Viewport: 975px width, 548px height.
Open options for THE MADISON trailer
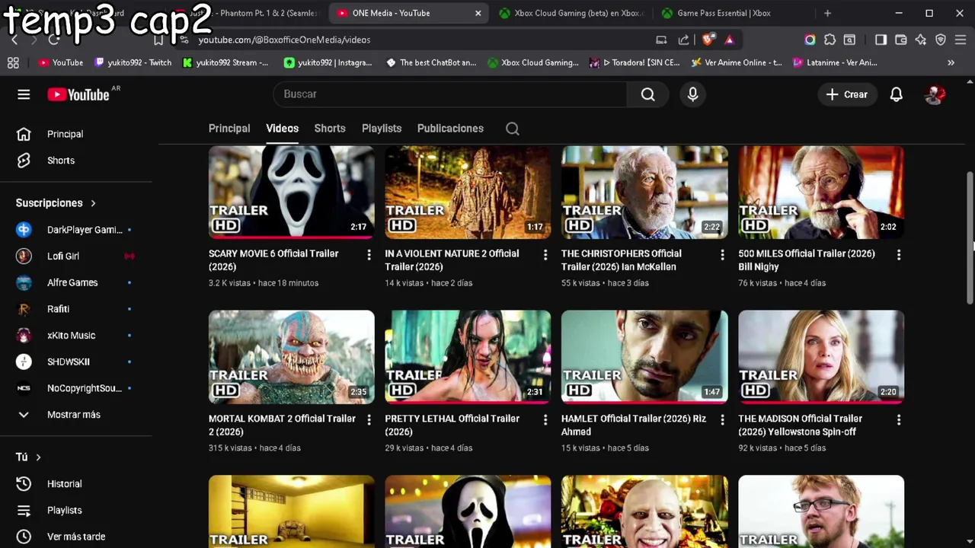(x=899, y=419)
